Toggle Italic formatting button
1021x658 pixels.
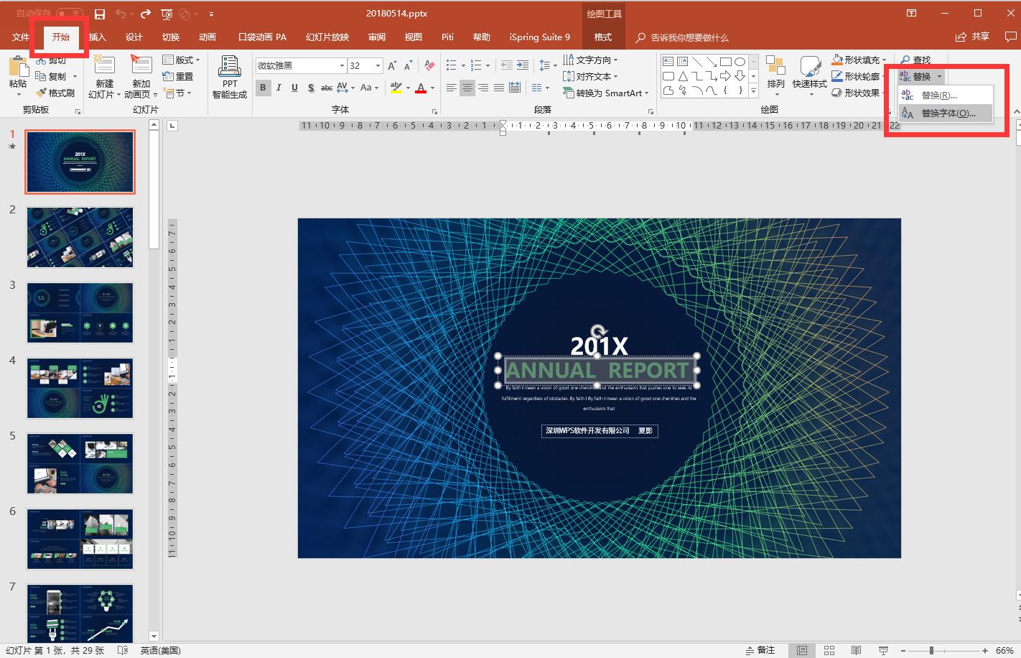[x=279, y=88]
